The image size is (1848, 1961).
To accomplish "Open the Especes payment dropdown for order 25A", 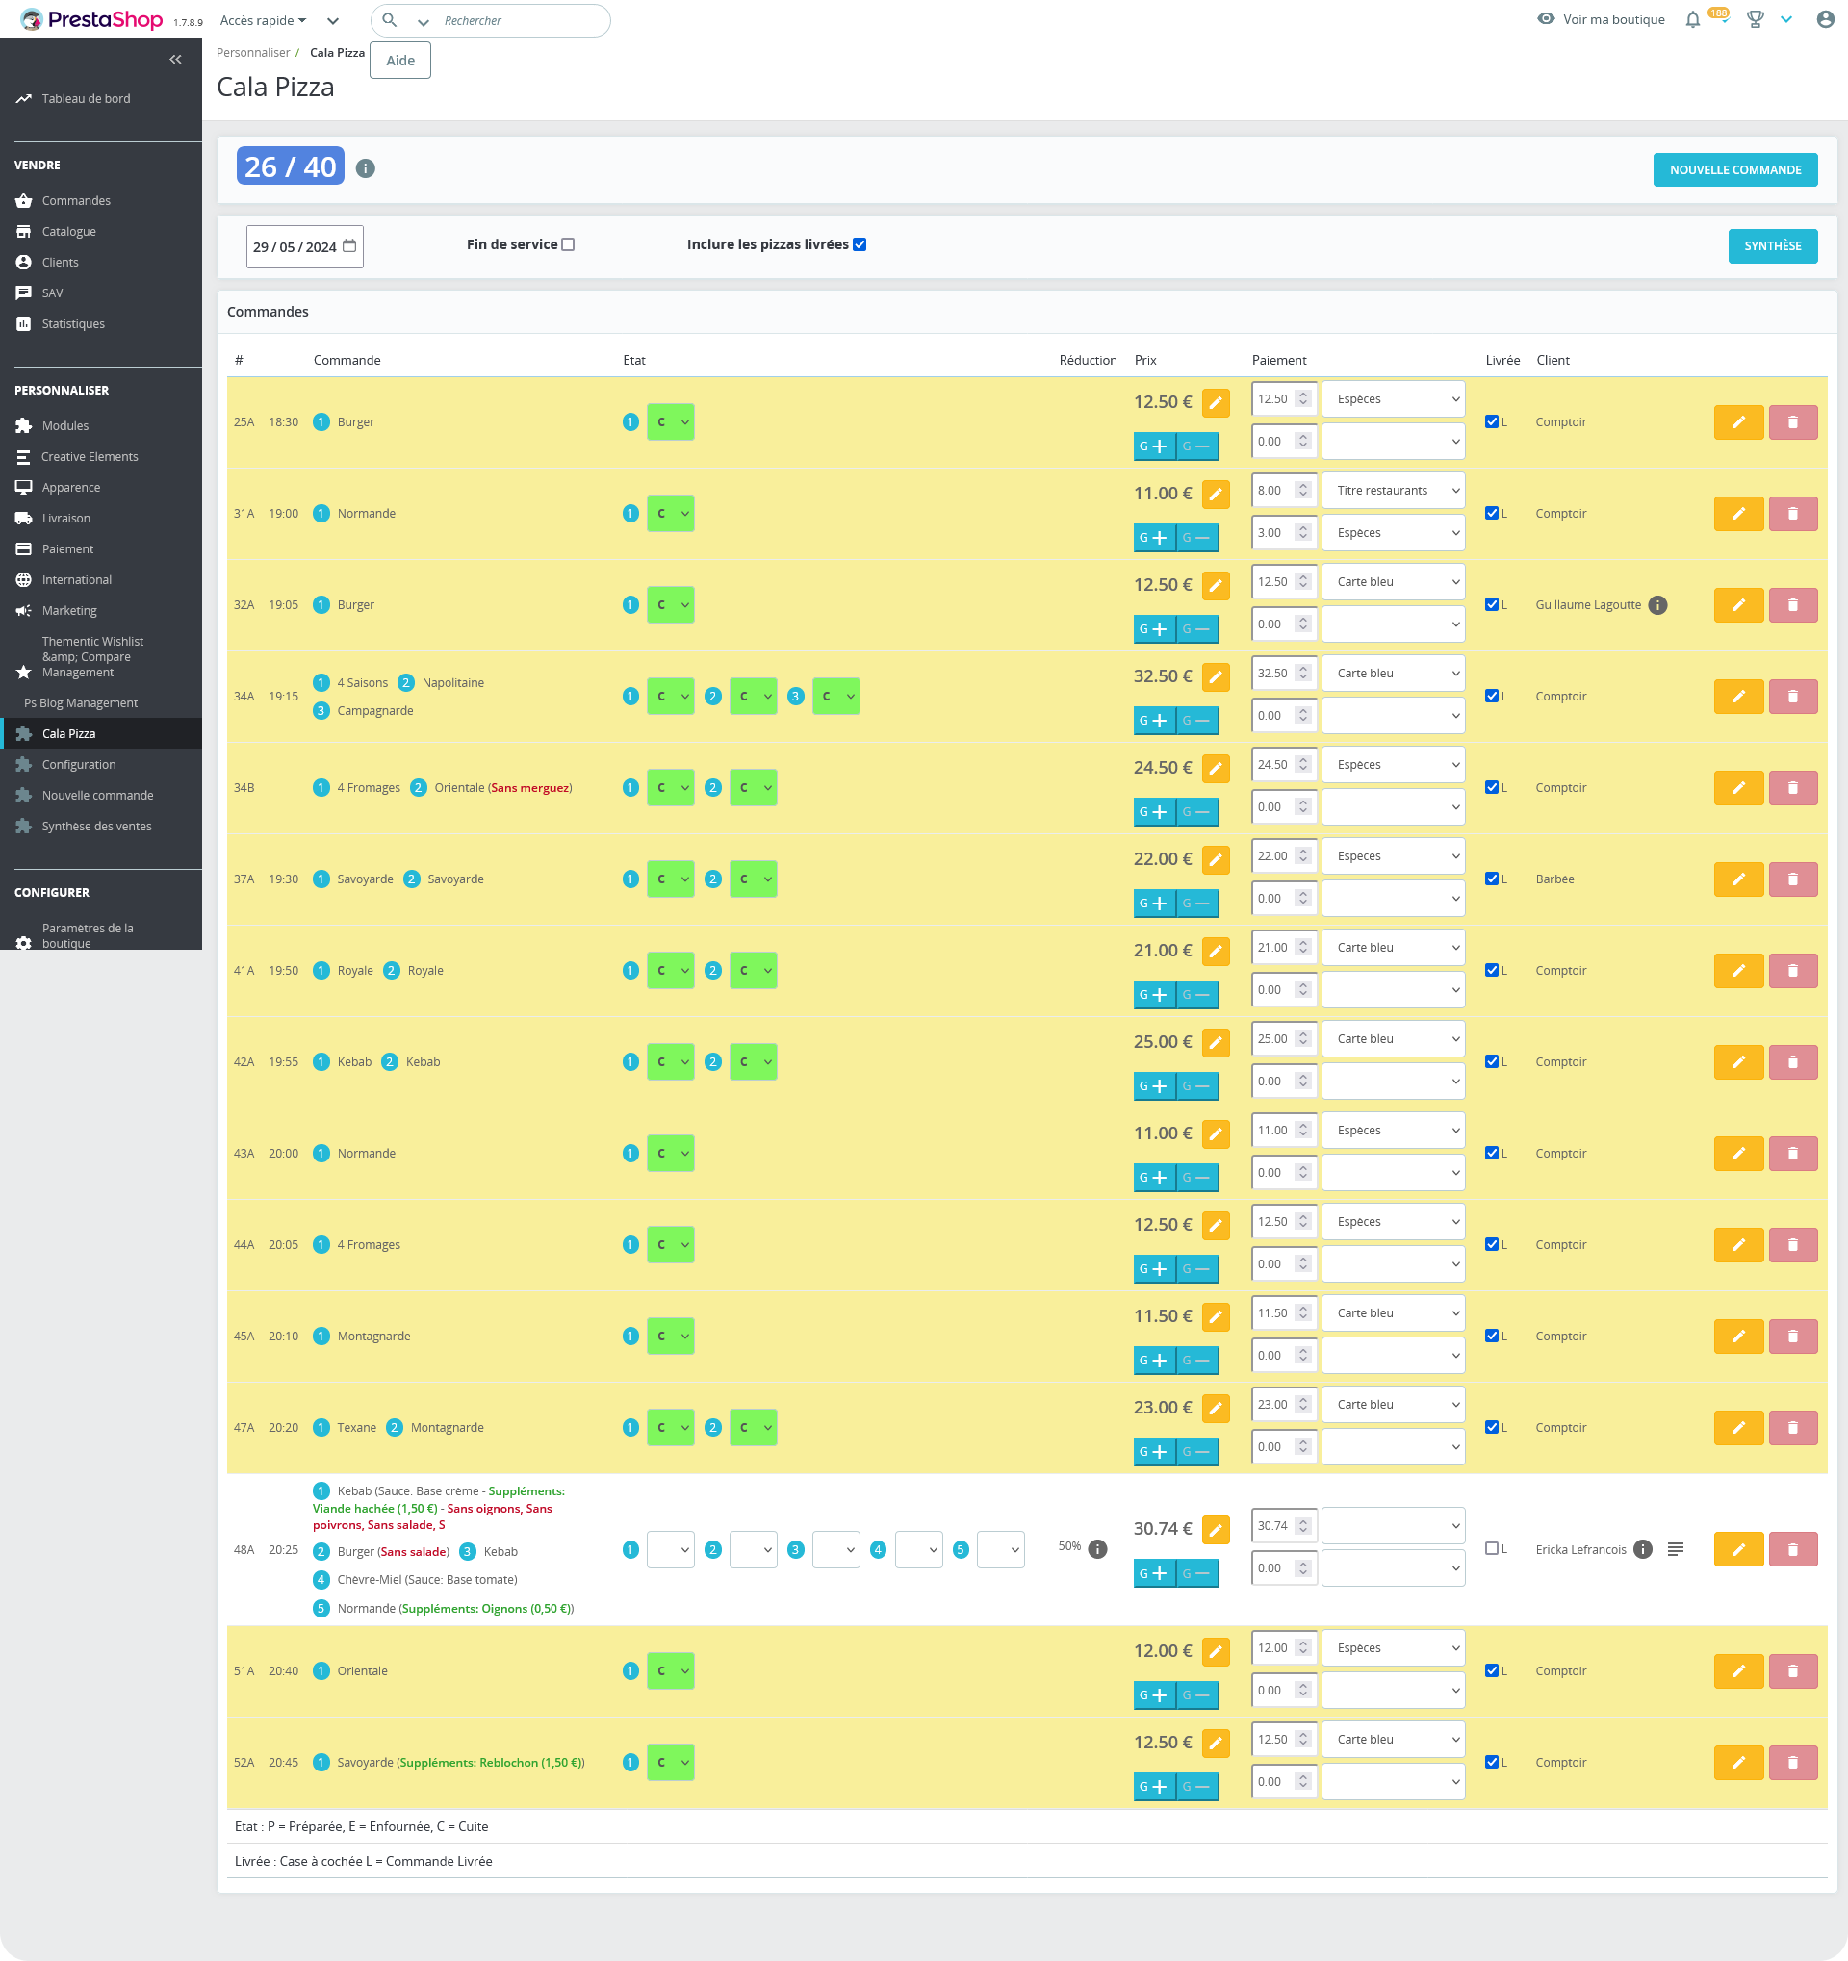I will tap(1393, 399).
